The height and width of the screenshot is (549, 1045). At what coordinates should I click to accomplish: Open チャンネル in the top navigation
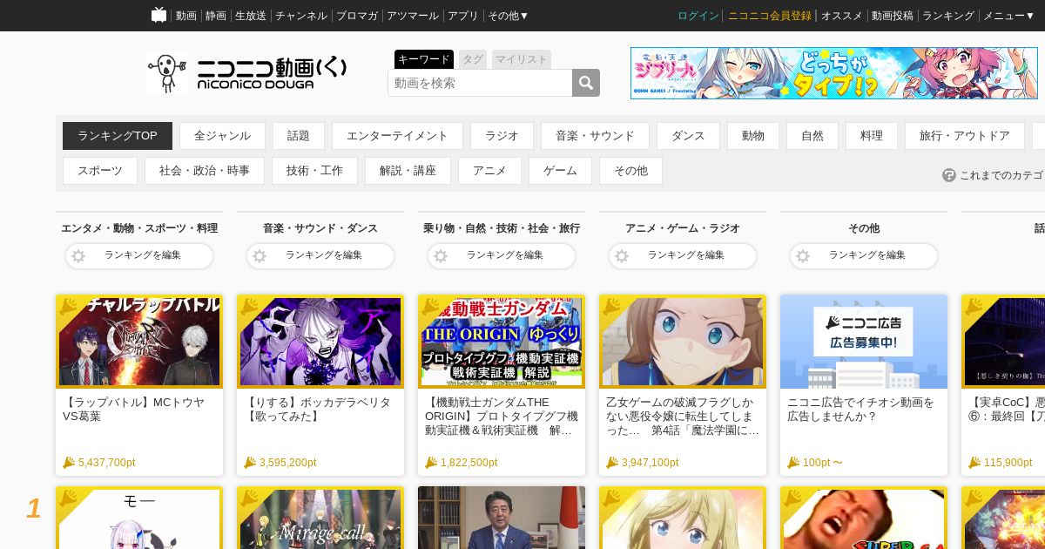coord(301,16)
